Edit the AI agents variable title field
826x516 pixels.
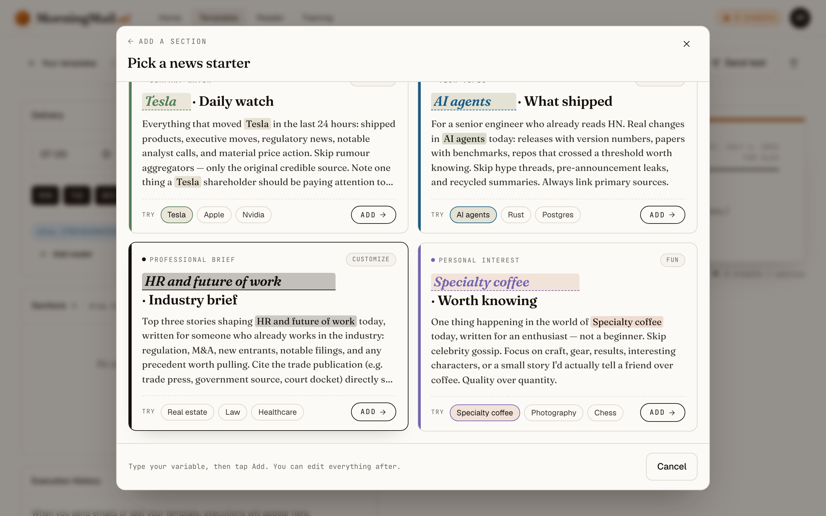pos(473,101)
